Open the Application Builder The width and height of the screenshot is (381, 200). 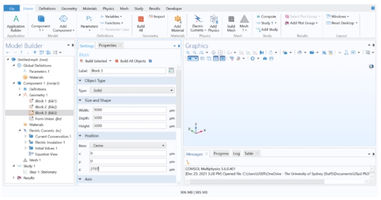click(16, 24)
